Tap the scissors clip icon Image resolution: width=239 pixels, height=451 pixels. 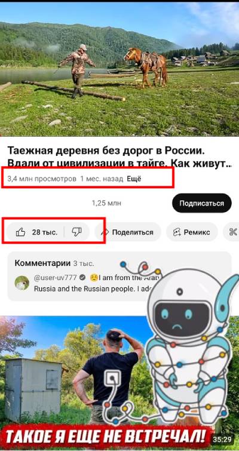click(233, 232)
